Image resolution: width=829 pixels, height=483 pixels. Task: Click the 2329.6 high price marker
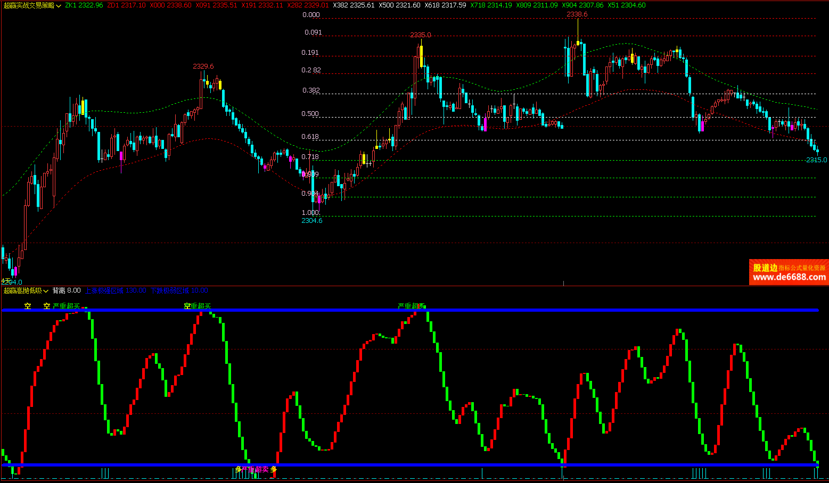pos(203,66)
